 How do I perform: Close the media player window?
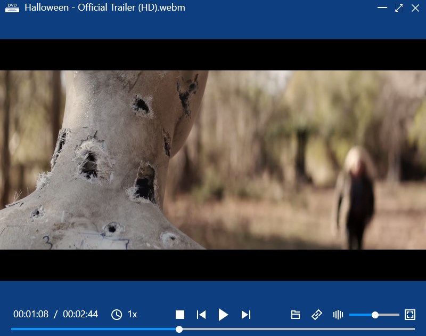click(415, 7)
